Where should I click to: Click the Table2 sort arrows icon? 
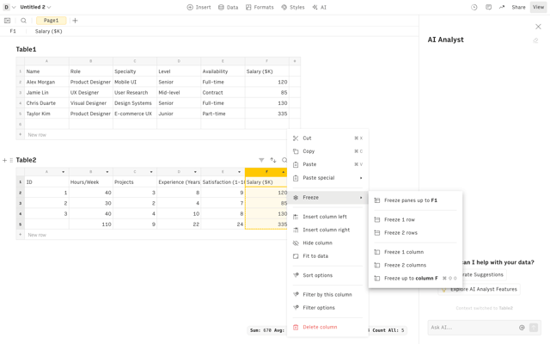tap(273, 160)
